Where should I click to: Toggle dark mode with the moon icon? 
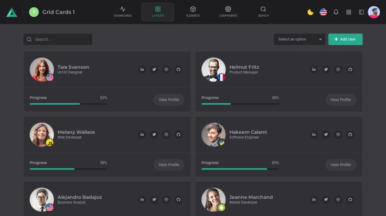tap(310, 12)
